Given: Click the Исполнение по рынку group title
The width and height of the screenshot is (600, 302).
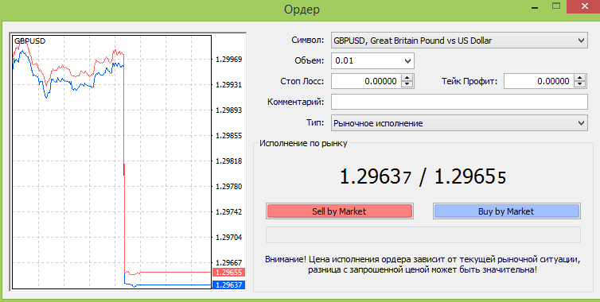Looking at the screenshot, I should [303, 143].
